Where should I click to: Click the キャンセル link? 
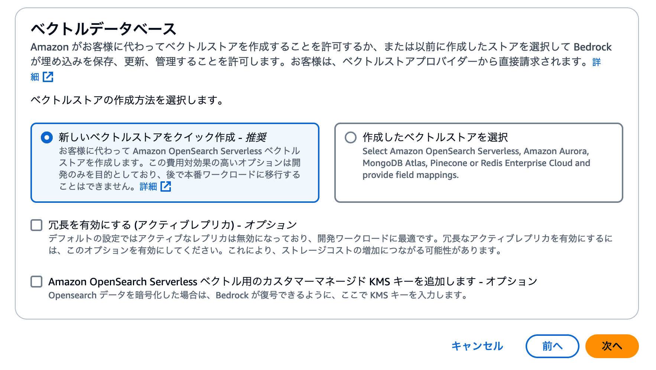[477, 346]
